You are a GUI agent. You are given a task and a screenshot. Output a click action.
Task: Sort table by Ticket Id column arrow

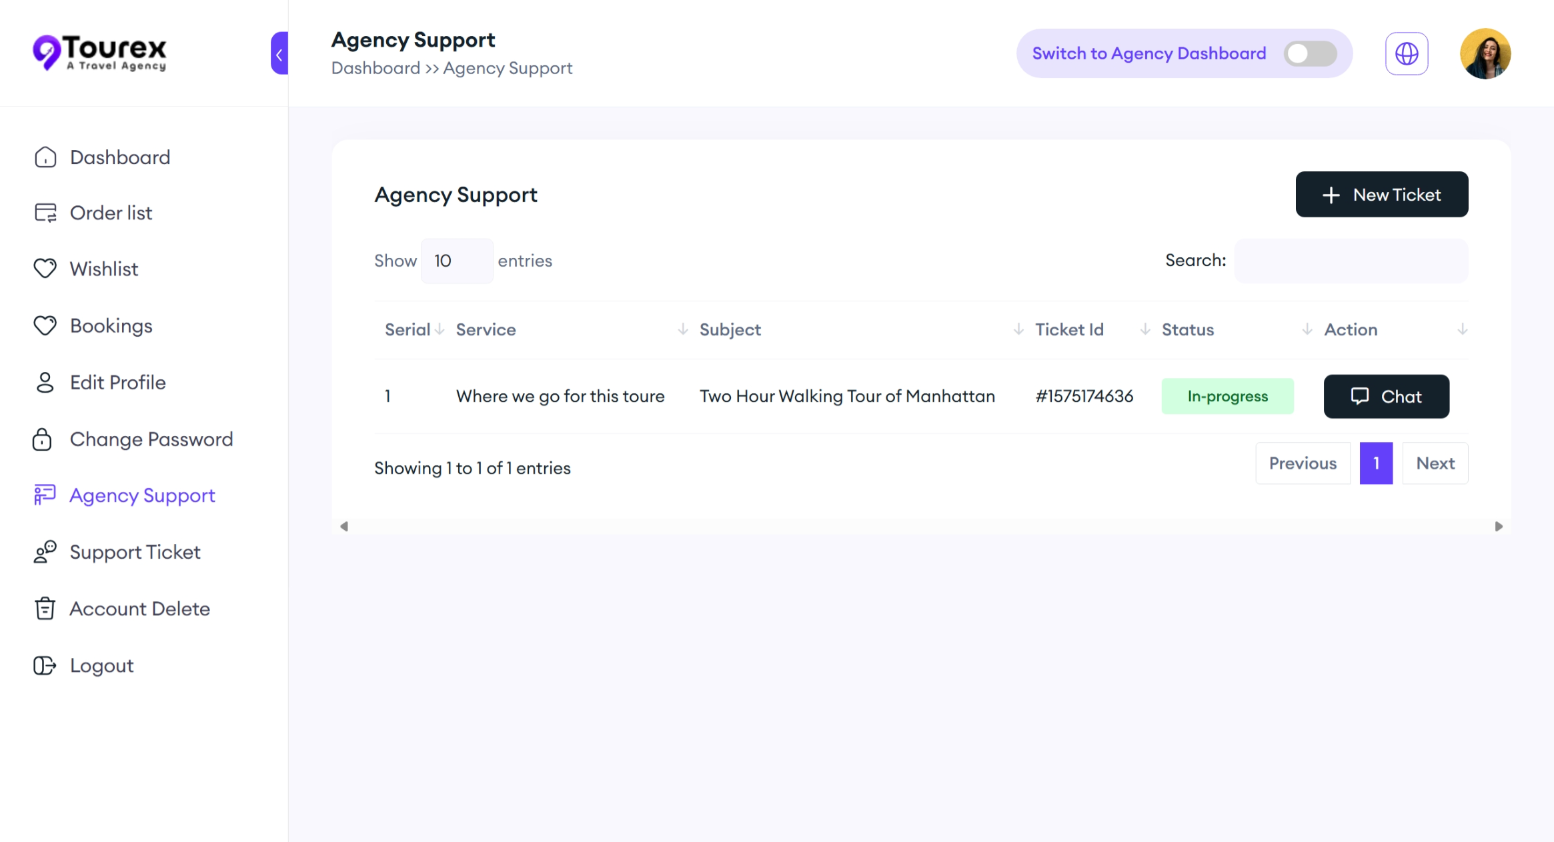[x=1144, y=329]
